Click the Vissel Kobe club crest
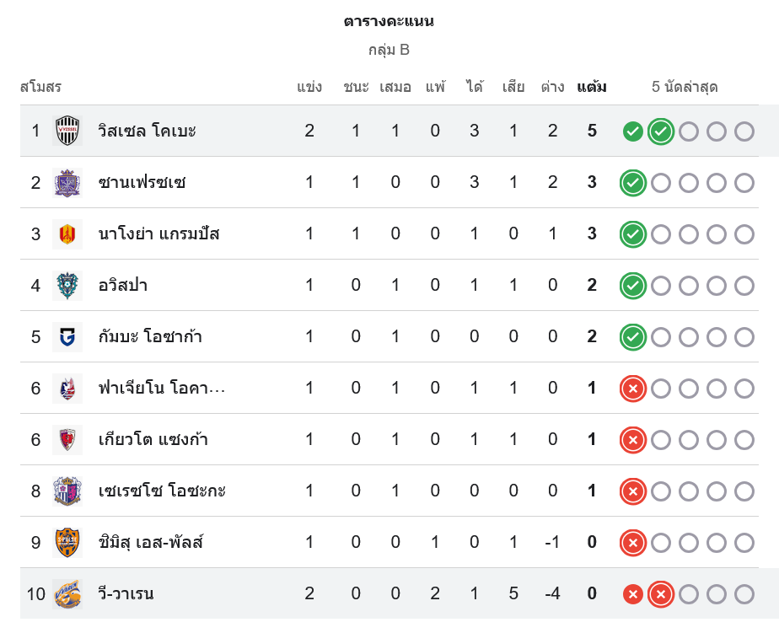This screenshot has width=779, height=633. click(x=67, y=131)
